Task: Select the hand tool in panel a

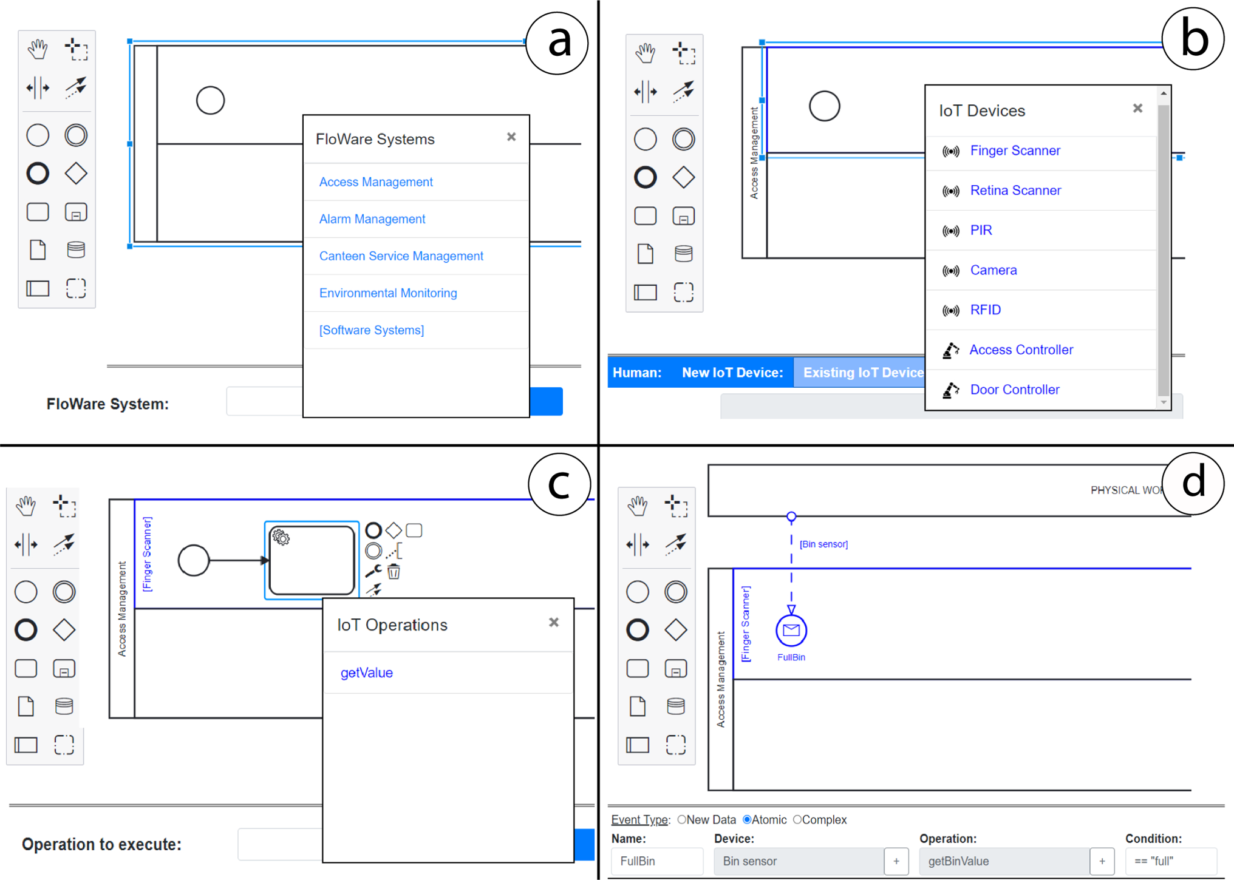Action: [x=38, y=50]
